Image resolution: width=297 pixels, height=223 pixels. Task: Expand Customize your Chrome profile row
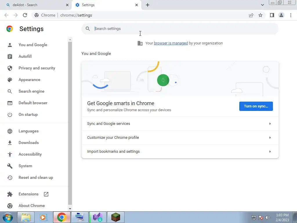coord(180,138)
